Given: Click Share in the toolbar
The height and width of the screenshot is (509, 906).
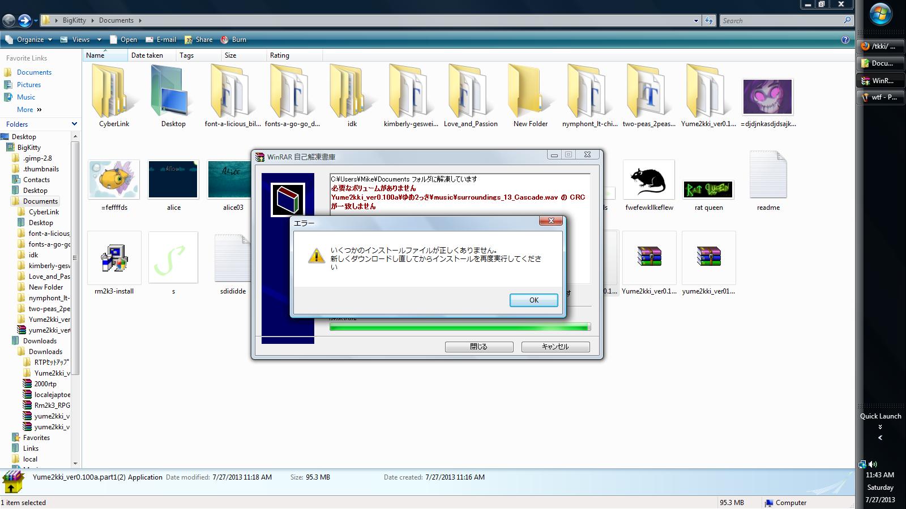Looking at the screenshot, I should point(199,40).
